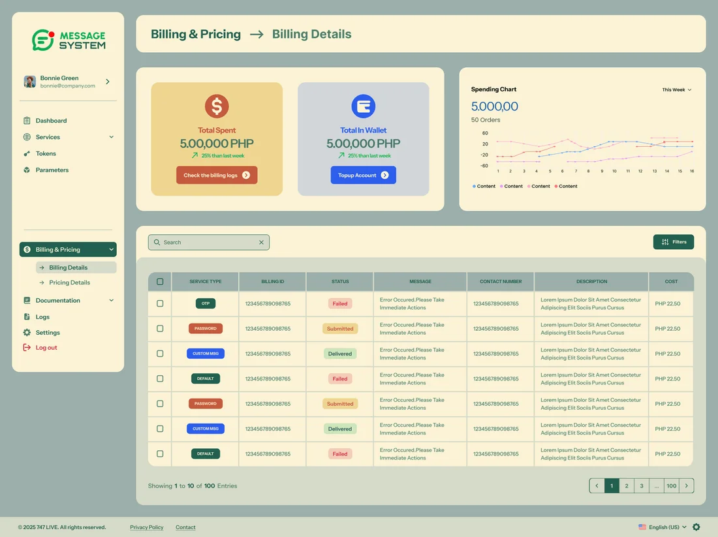Image resolution: width=718 pixels, height=537 pixels.
Task: Open the Contact footer link
Action: [x=185, y=527]
